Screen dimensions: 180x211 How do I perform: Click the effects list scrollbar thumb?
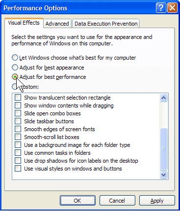[x=164, y=149]
